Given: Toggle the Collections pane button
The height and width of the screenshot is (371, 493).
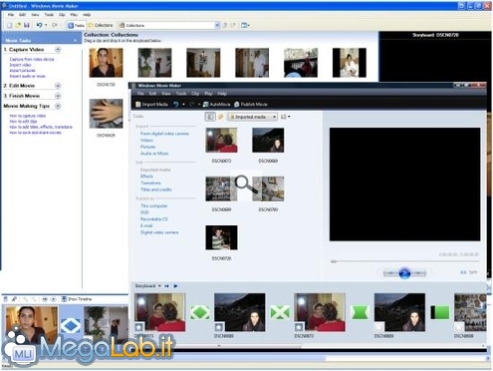Looking at the screenshot, I should click(101, 25).
